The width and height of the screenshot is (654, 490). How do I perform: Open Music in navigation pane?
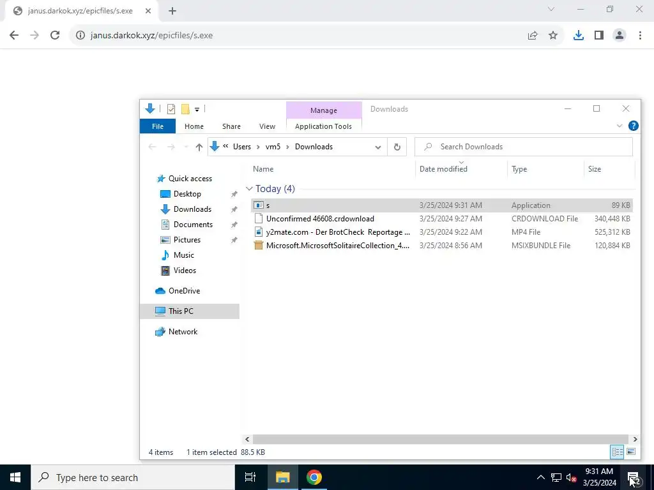pos(183,255)
